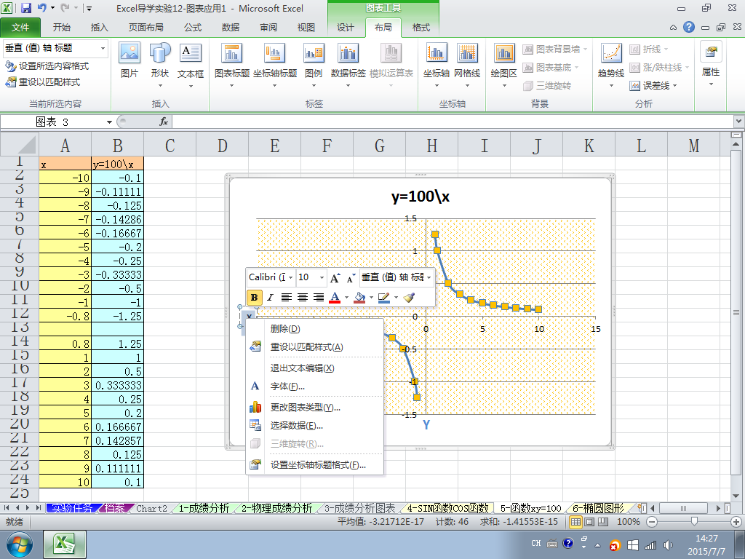Open the plot area (绘图区) options
Viewport: 745px width, 559px height.
tap(503, 65)
